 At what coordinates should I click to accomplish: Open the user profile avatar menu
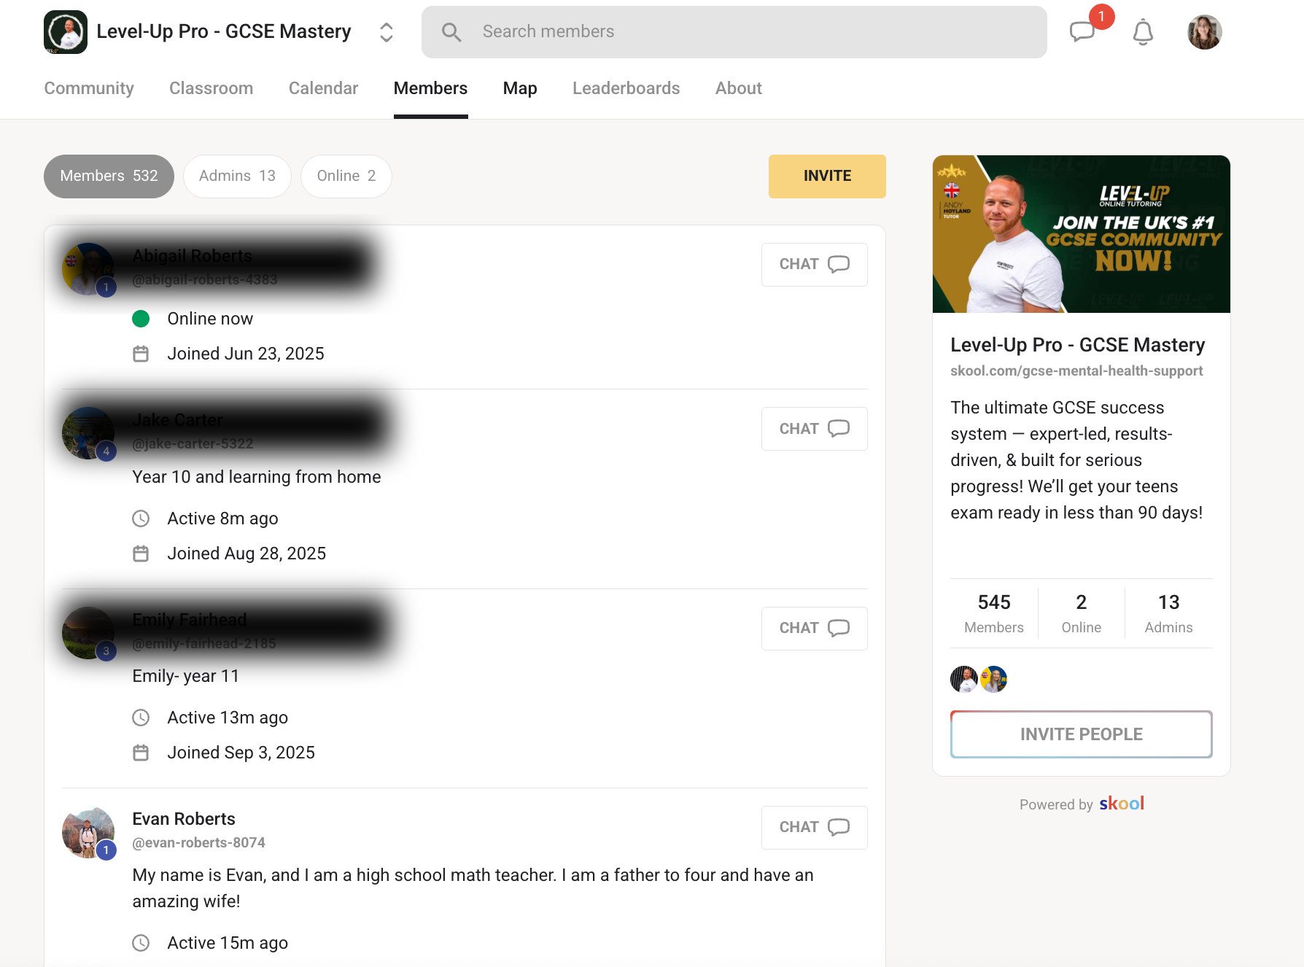[1204, 32]
